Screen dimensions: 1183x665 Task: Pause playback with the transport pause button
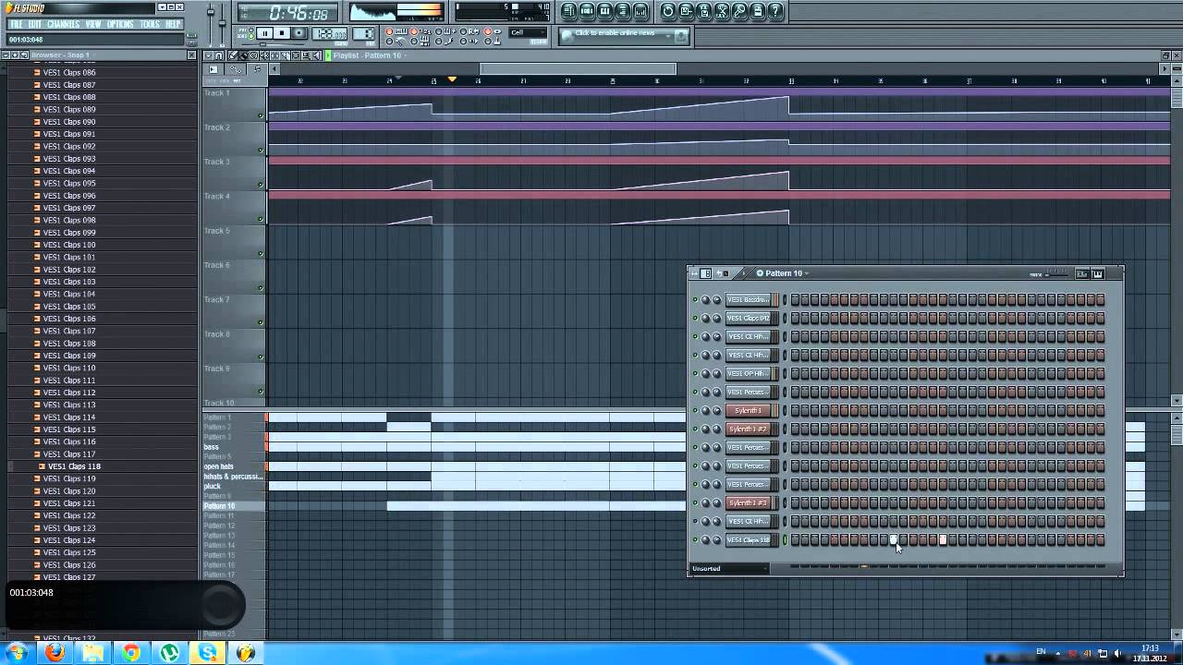pyautogui.click(x=264, y=33)
